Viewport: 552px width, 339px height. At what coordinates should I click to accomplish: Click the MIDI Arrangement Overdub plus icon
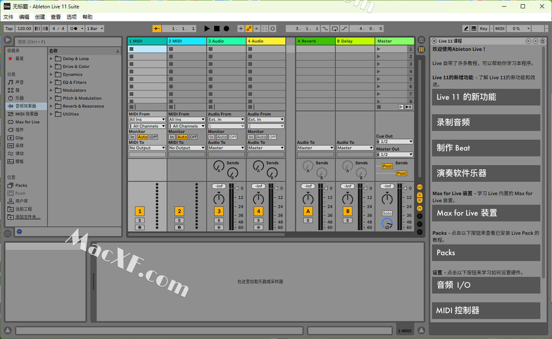tap(241, 28)
